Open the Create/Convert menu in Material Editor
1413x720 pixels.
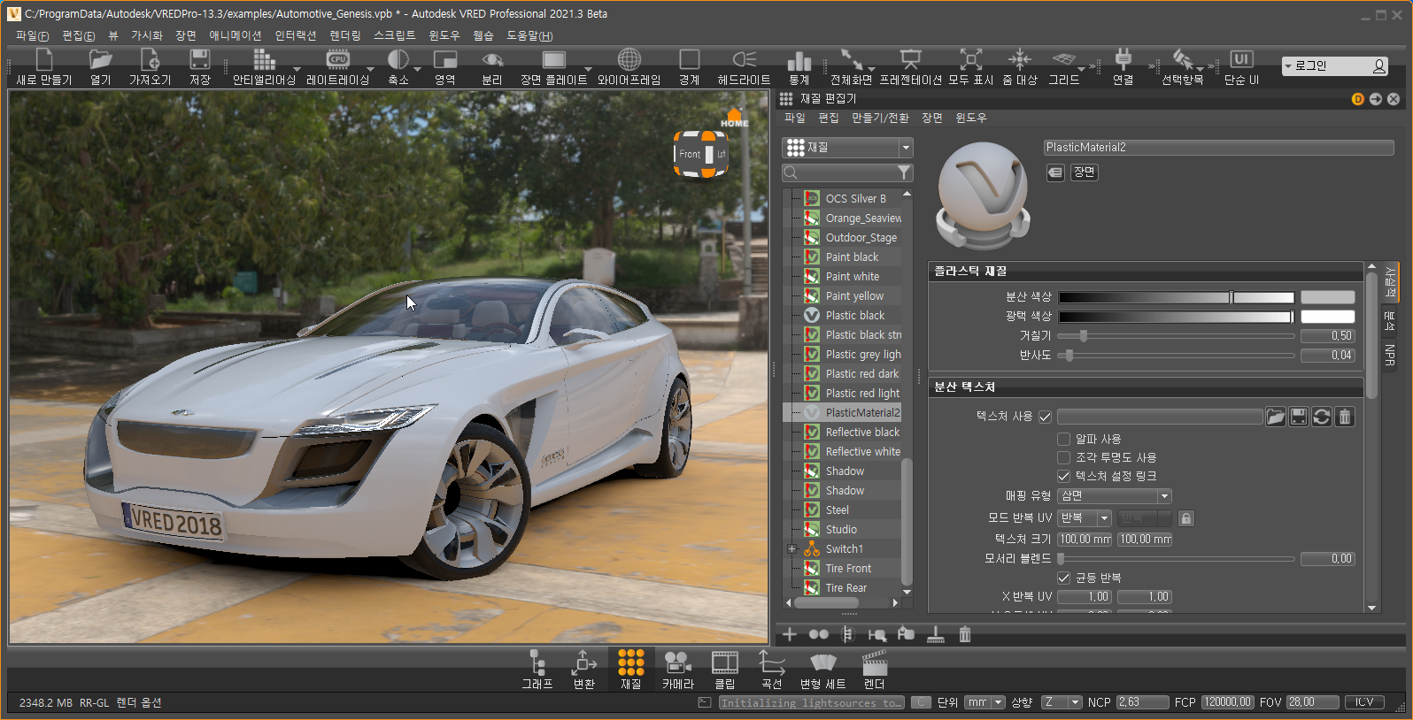click(x=880, y=118)
